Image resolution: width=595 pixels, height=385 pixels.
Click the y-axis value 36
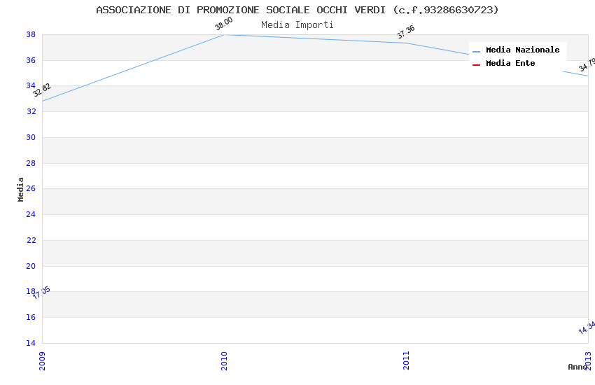(31, 60)
